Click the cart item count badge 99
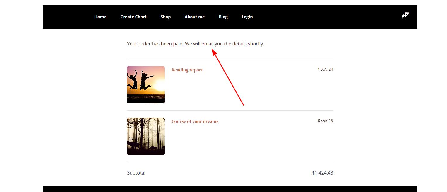 point(407,13)
